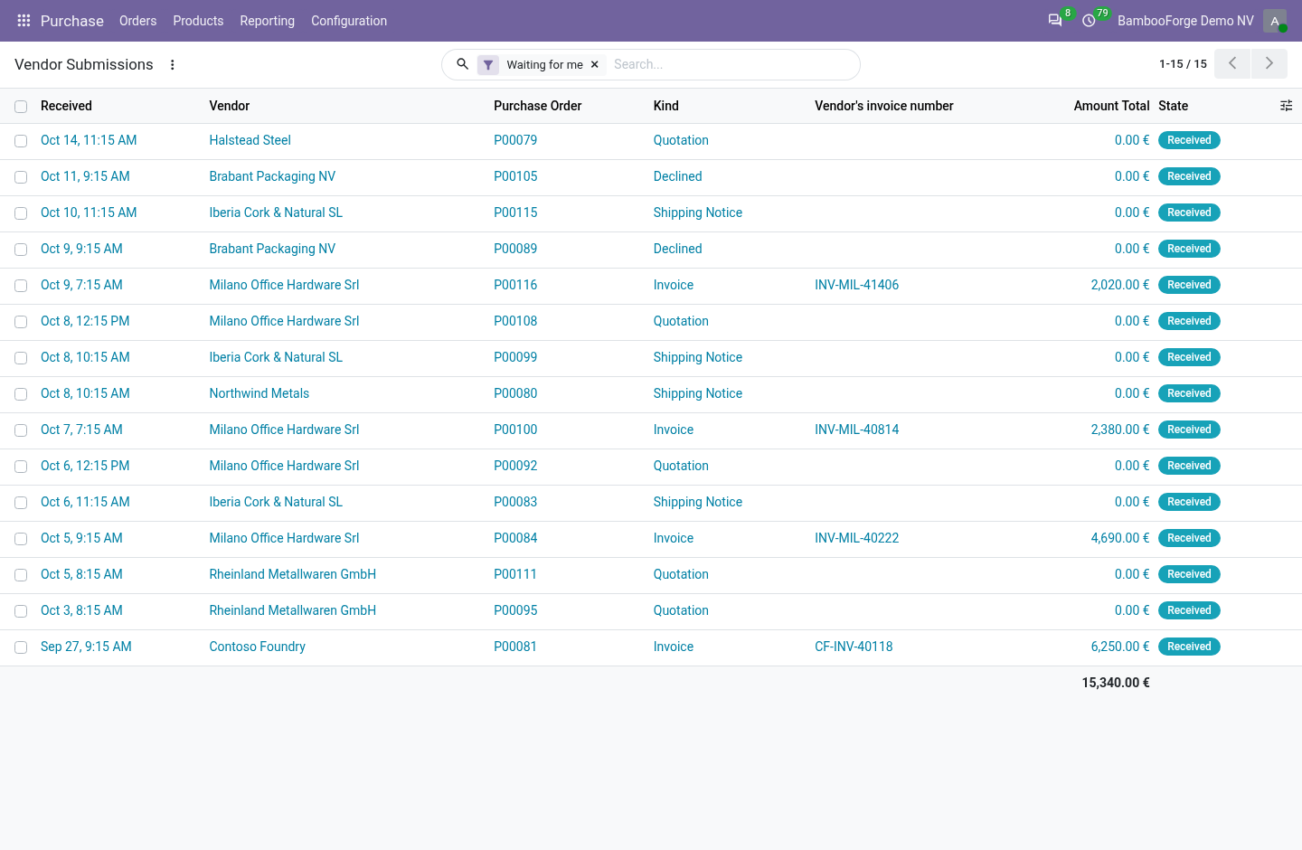
Task: Open the apps grid menu icon
Action: pyautogui.click(x=24, y=21)
